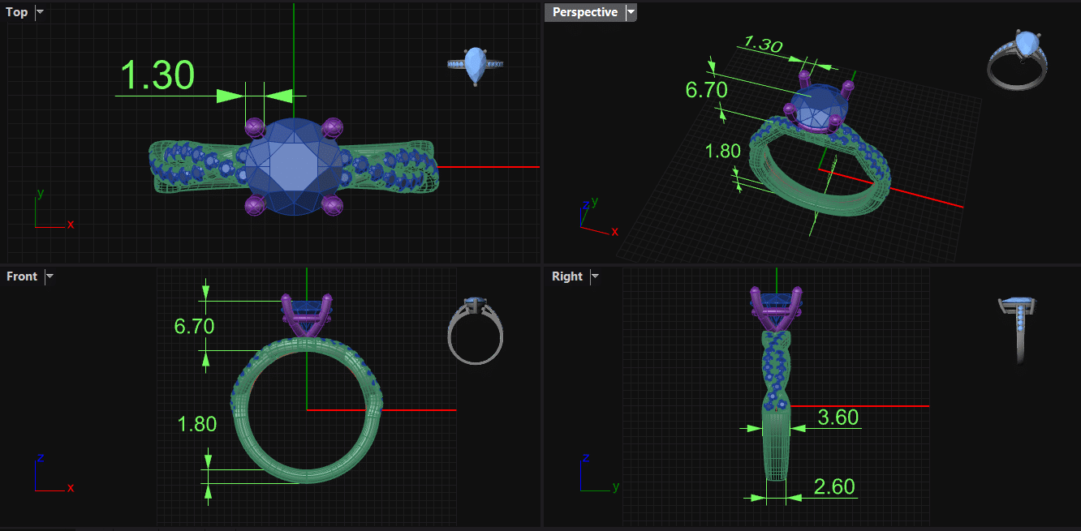The height and width of the screenshot is (531, 1081).
Task: Click the Perspective viewport title label
Action: coord(584,12)
